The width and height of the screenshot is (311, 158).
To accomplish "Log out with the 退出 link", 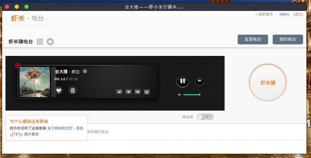I will [298, 14].
